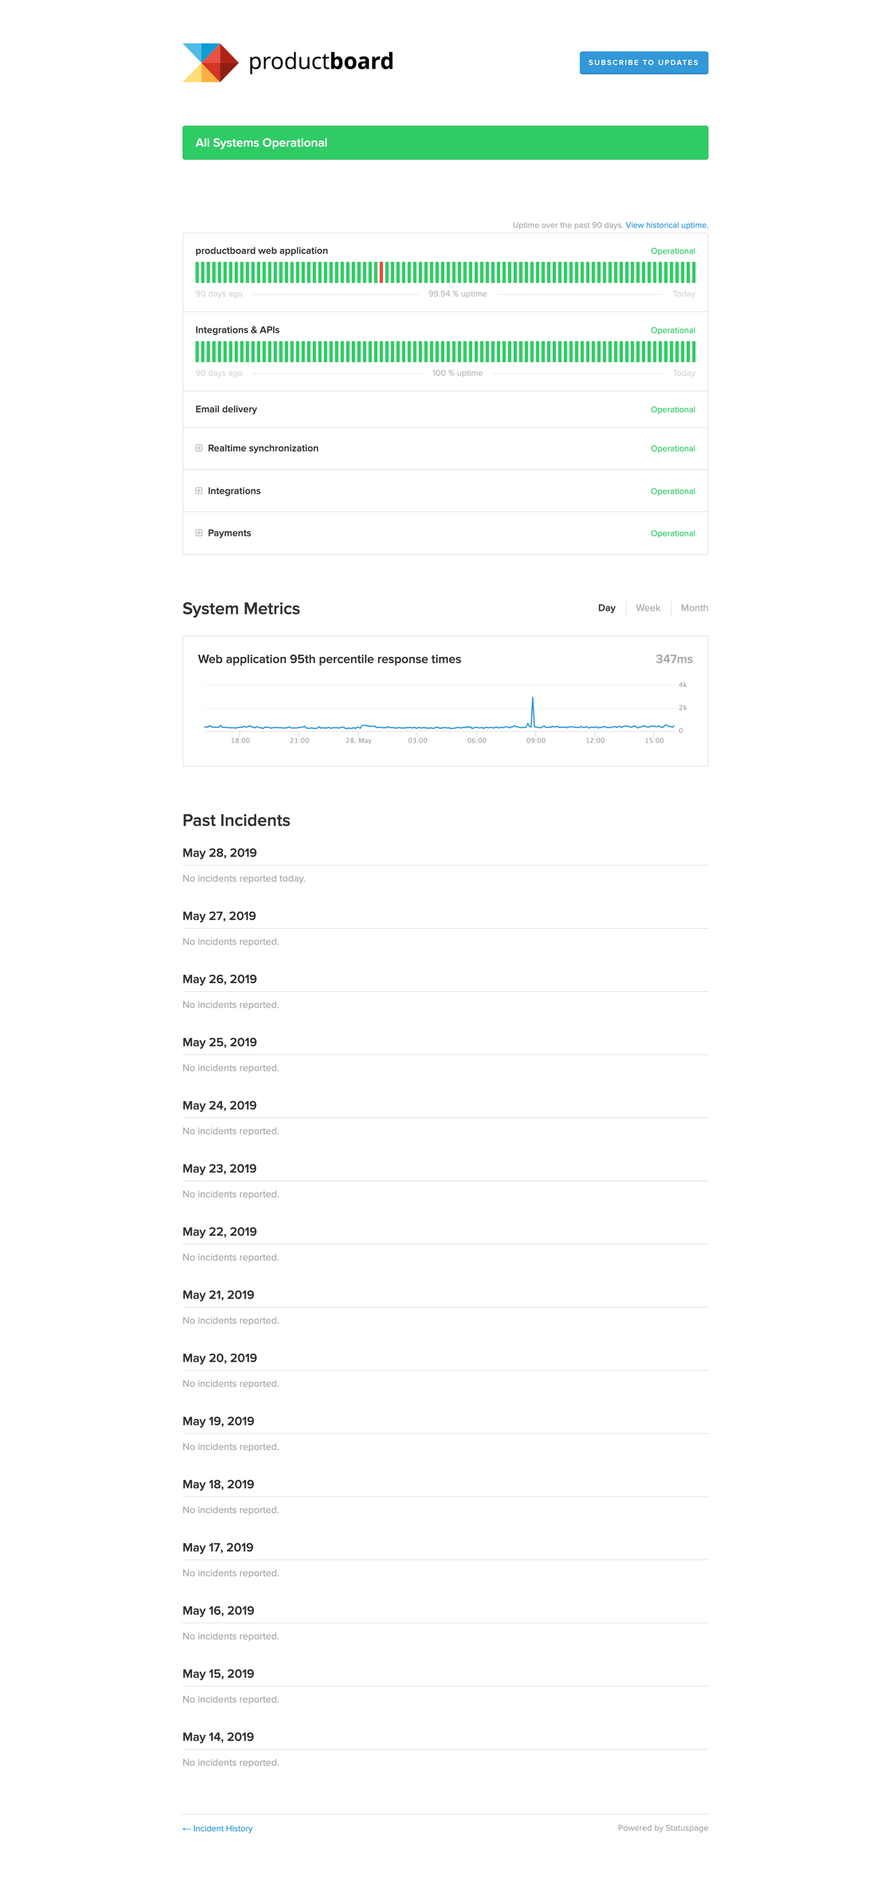
Task: Expand the Payments component group
Action: pyautogui.click(x=199, y=533)
